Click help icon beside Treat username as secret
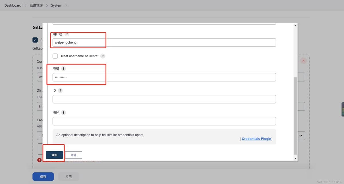Viewport: 344px width, 184px height. coord(103,56)
